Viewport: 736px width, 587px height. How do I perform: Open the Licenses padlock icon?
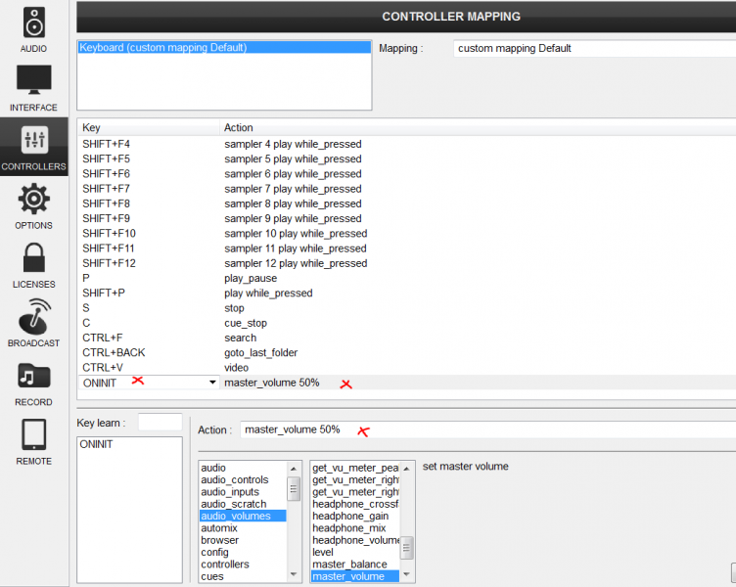tap(33, 258)
